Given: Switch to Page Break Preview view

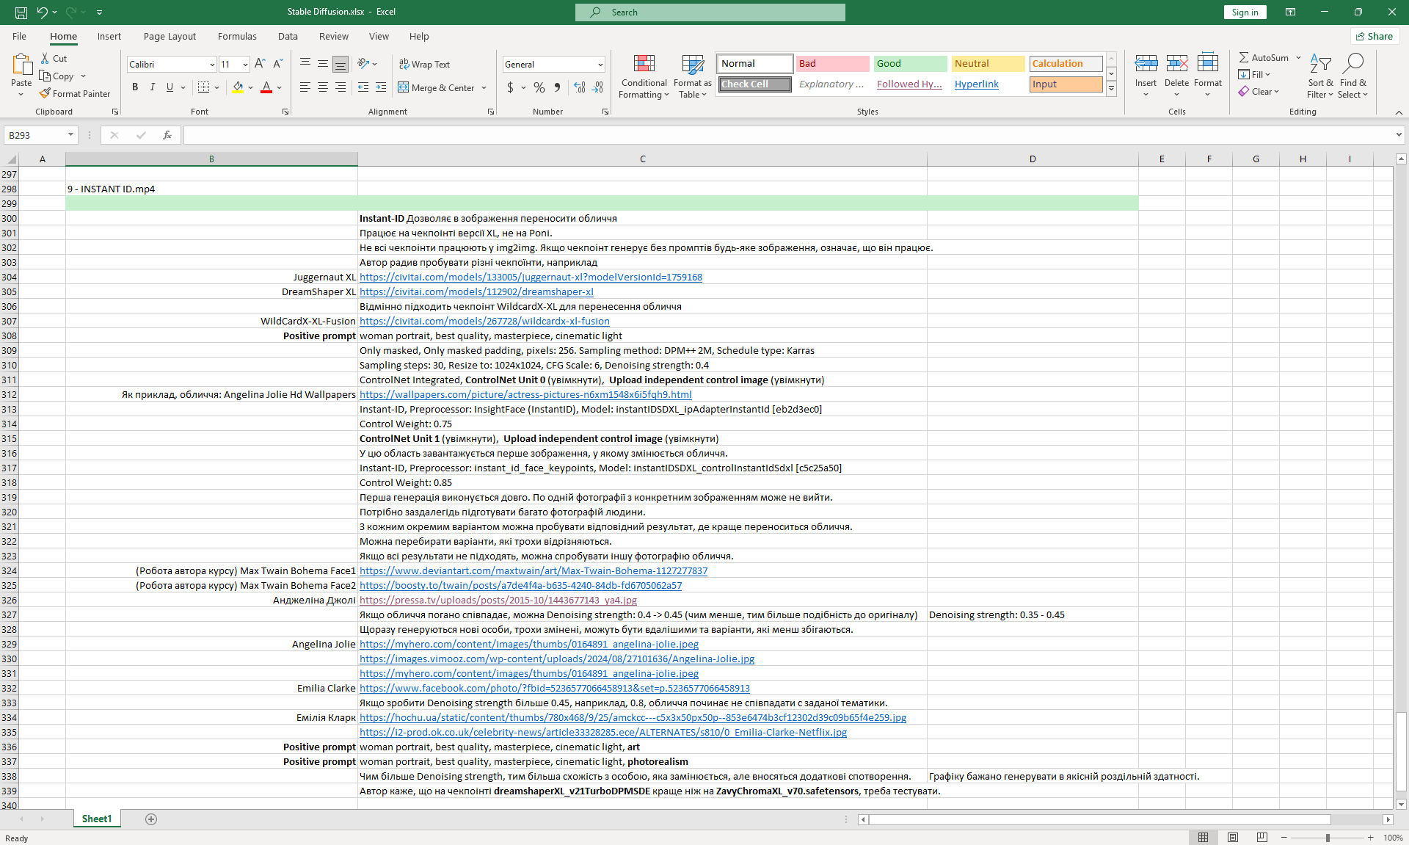Looking at the screenshot, I should (x=1261, y=838).
